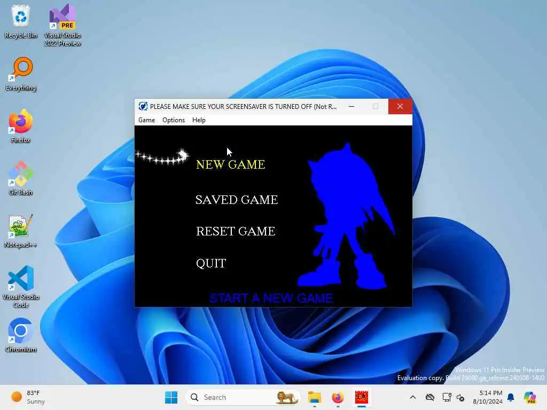Click the taskbar Search box
547x410 pixels.
pyautogui.click(x=244, y=397)
